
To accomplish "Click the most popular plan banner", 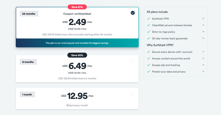I will point(77,43).
